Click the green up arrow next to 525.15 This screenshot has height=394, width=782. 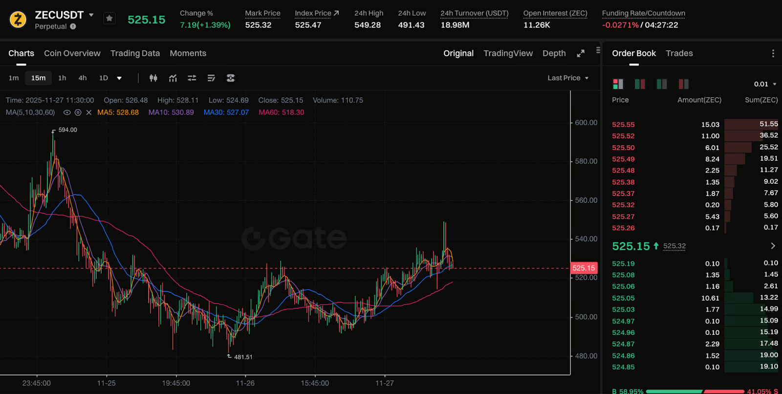[656, 246]
